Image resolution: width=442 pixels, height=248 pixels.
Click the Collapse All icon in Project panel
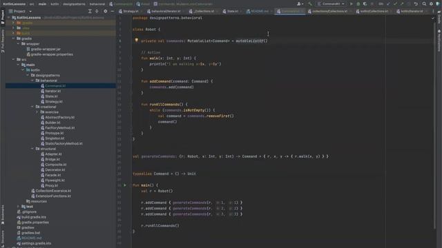click(97, 11)
